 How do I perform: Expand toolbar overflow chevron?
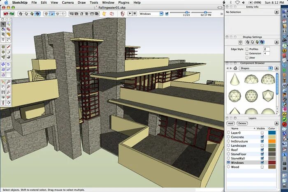[x=221, y=14]
